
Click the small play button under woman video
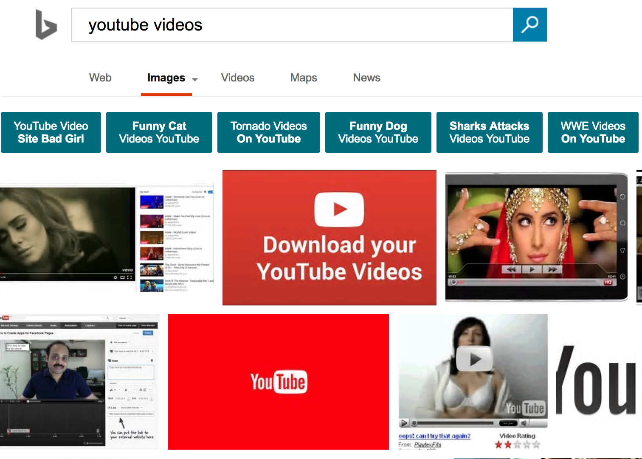[x=404, y=423]
